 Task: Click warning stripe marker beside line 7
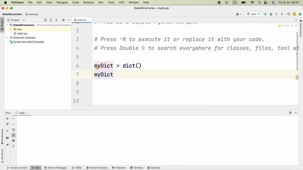(x=297, y=77)
